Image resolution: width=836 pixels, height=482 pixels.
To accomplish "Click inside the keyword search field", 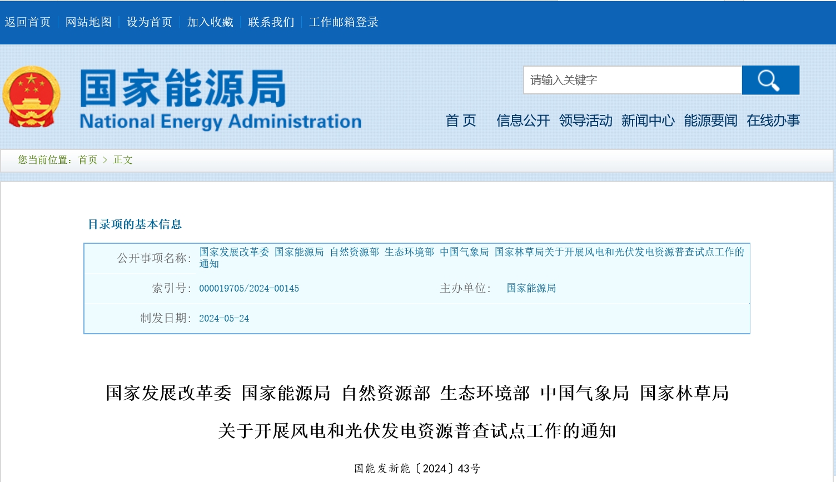I will click(633, 81).
